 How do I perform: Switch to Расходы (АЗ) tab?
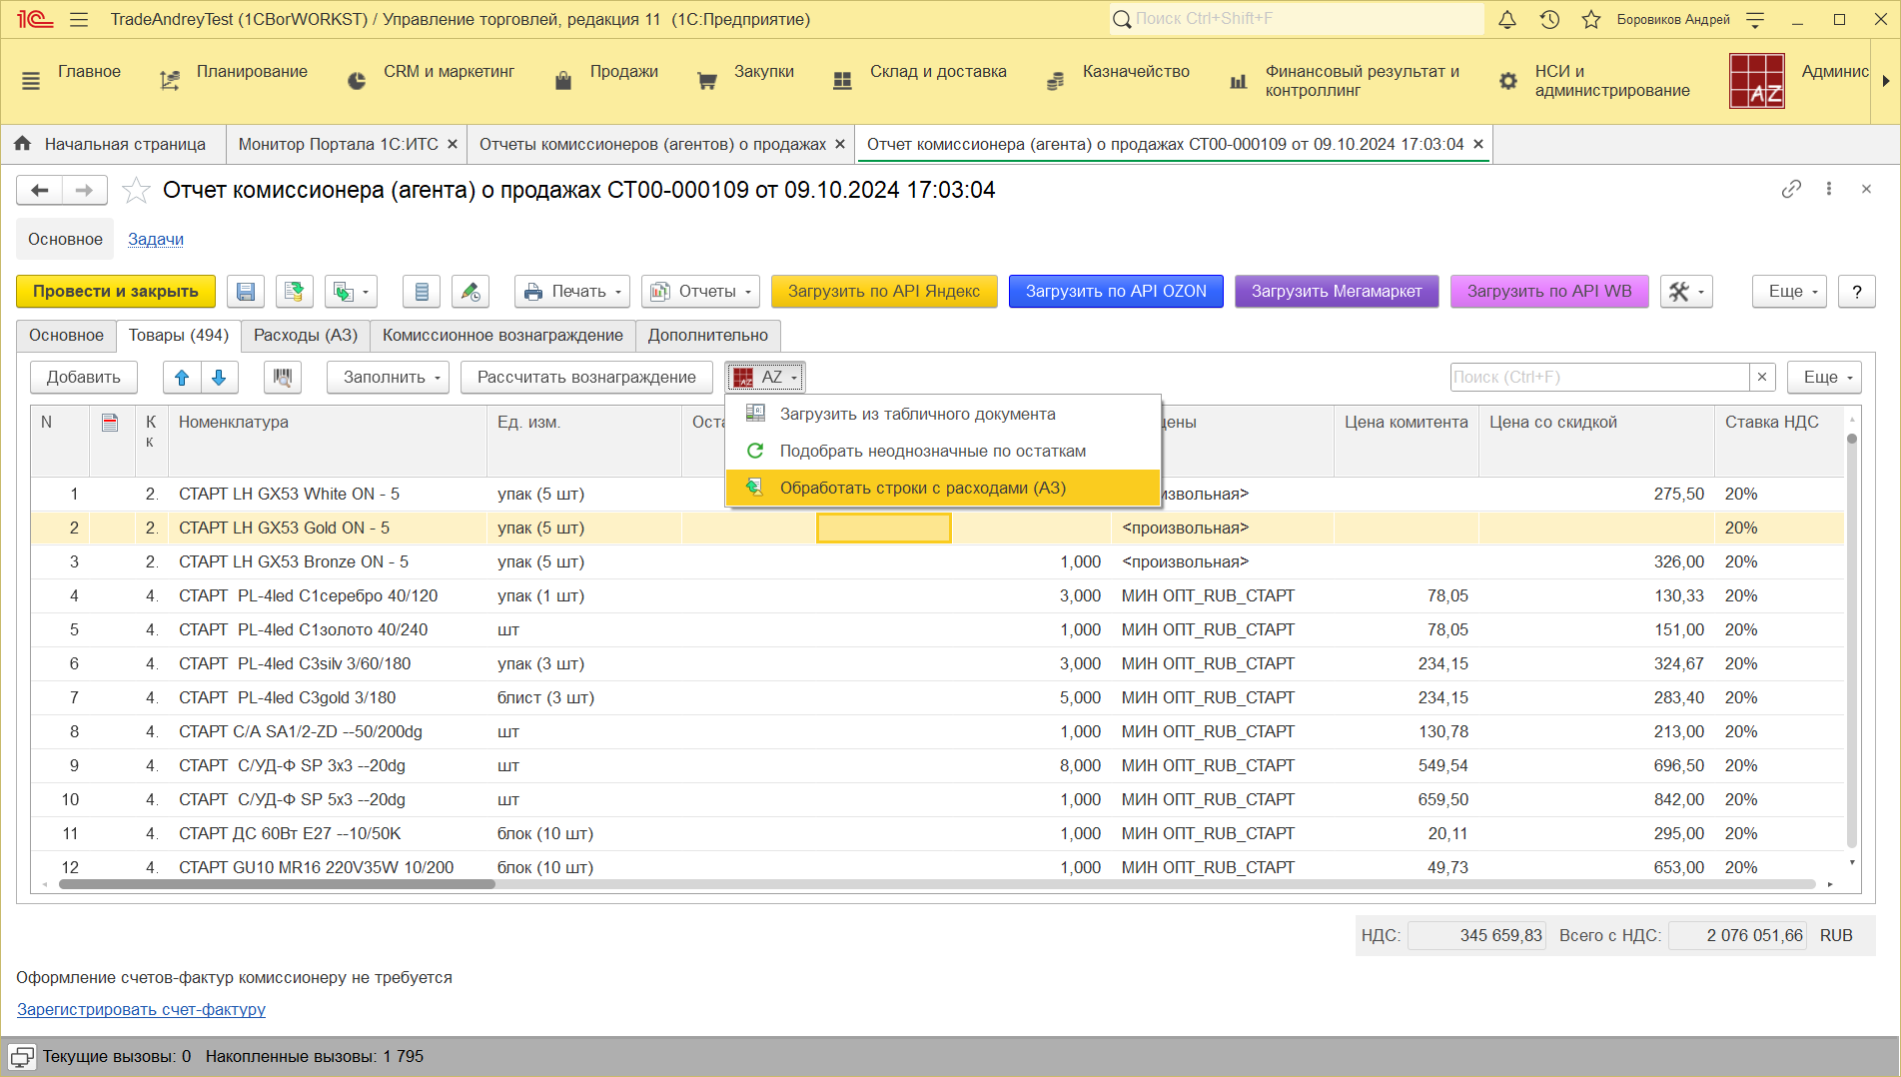pyautogui.click(x=305, y=336)
